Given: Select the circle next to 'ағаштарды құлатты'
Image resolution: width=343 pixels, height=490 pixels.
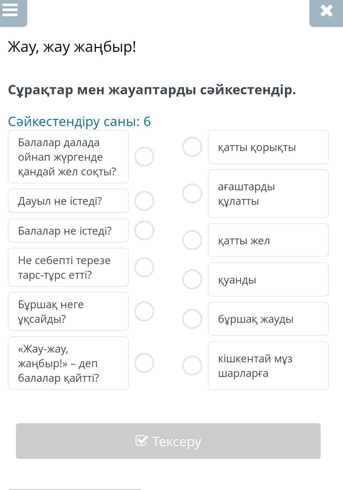Looking at the screenshot, I should coord(192,193).
